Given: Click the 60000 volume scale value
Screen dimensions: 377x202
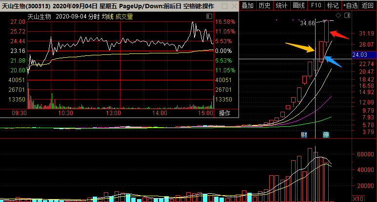Looking at the screenshot, I should coord(365,154).
